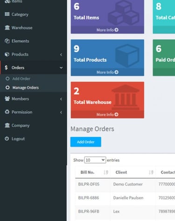Click the Warehouse building icon in sidebar
Screen dimensions: 175x221
click(7, 27)
